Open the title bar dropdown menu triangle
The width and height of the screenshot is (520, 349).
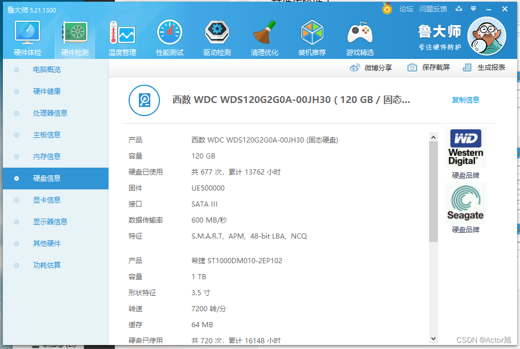[x=473, y=9]
